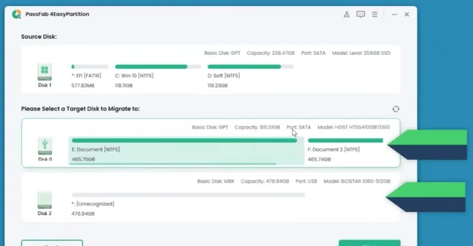Choose HGST 931.51GB disk as target
This screenshot has width=473, height=246.
[x=211, y=143]
